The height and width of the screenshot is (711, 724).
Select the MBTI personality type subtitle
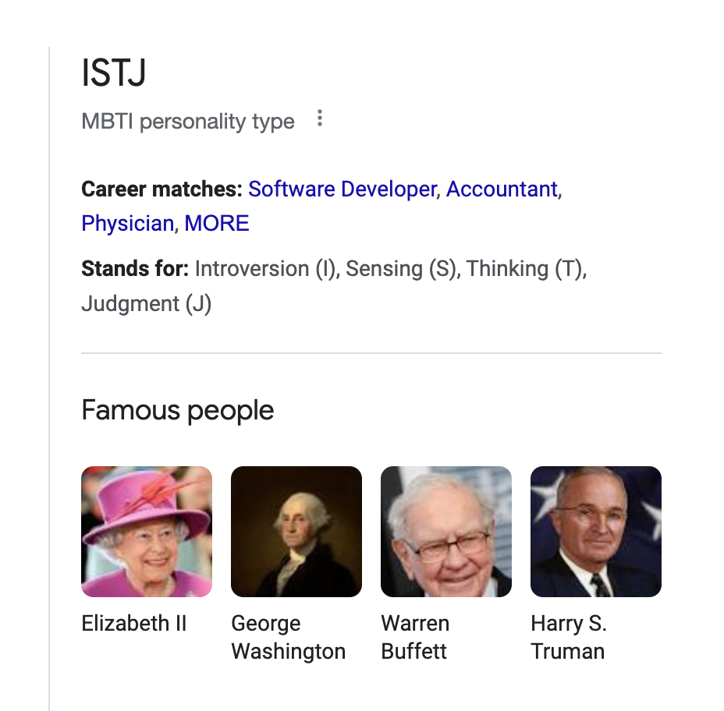click(x=188, y=122)
